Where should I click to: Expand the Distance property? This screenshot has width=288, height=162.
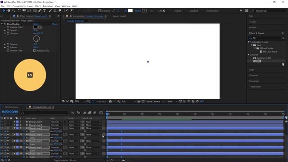coord(5,44)
